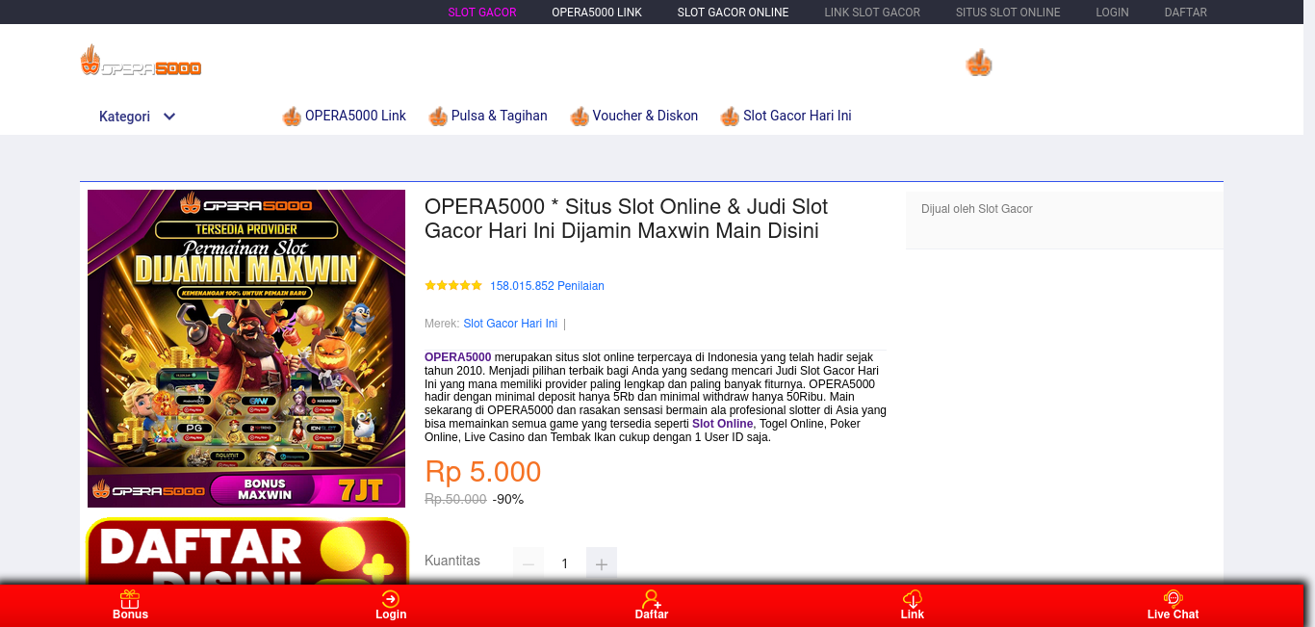Click the Daftar user-plus icon
The image size is (1315, 627).
click(652, 598)
